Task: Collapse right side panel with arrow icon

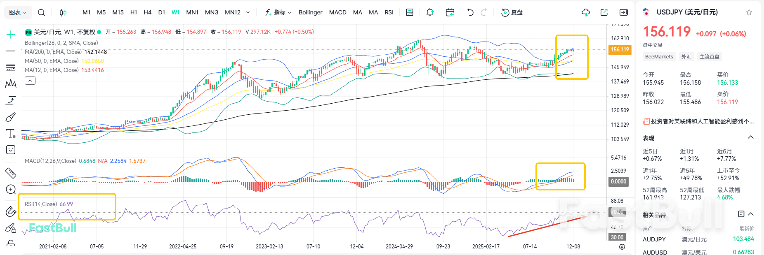Action: (624, 12)
